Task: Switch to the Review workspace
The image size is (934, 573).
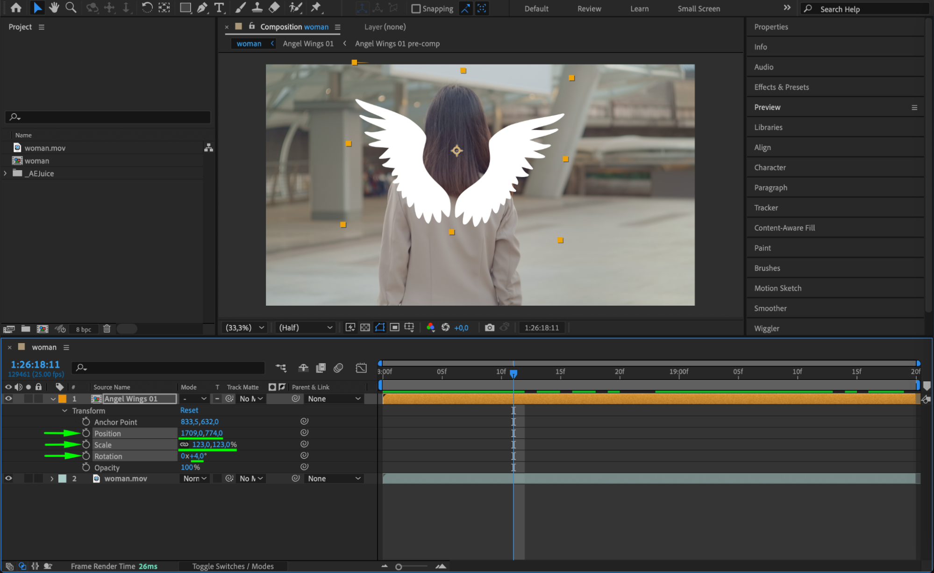Action: coord(589,8)
